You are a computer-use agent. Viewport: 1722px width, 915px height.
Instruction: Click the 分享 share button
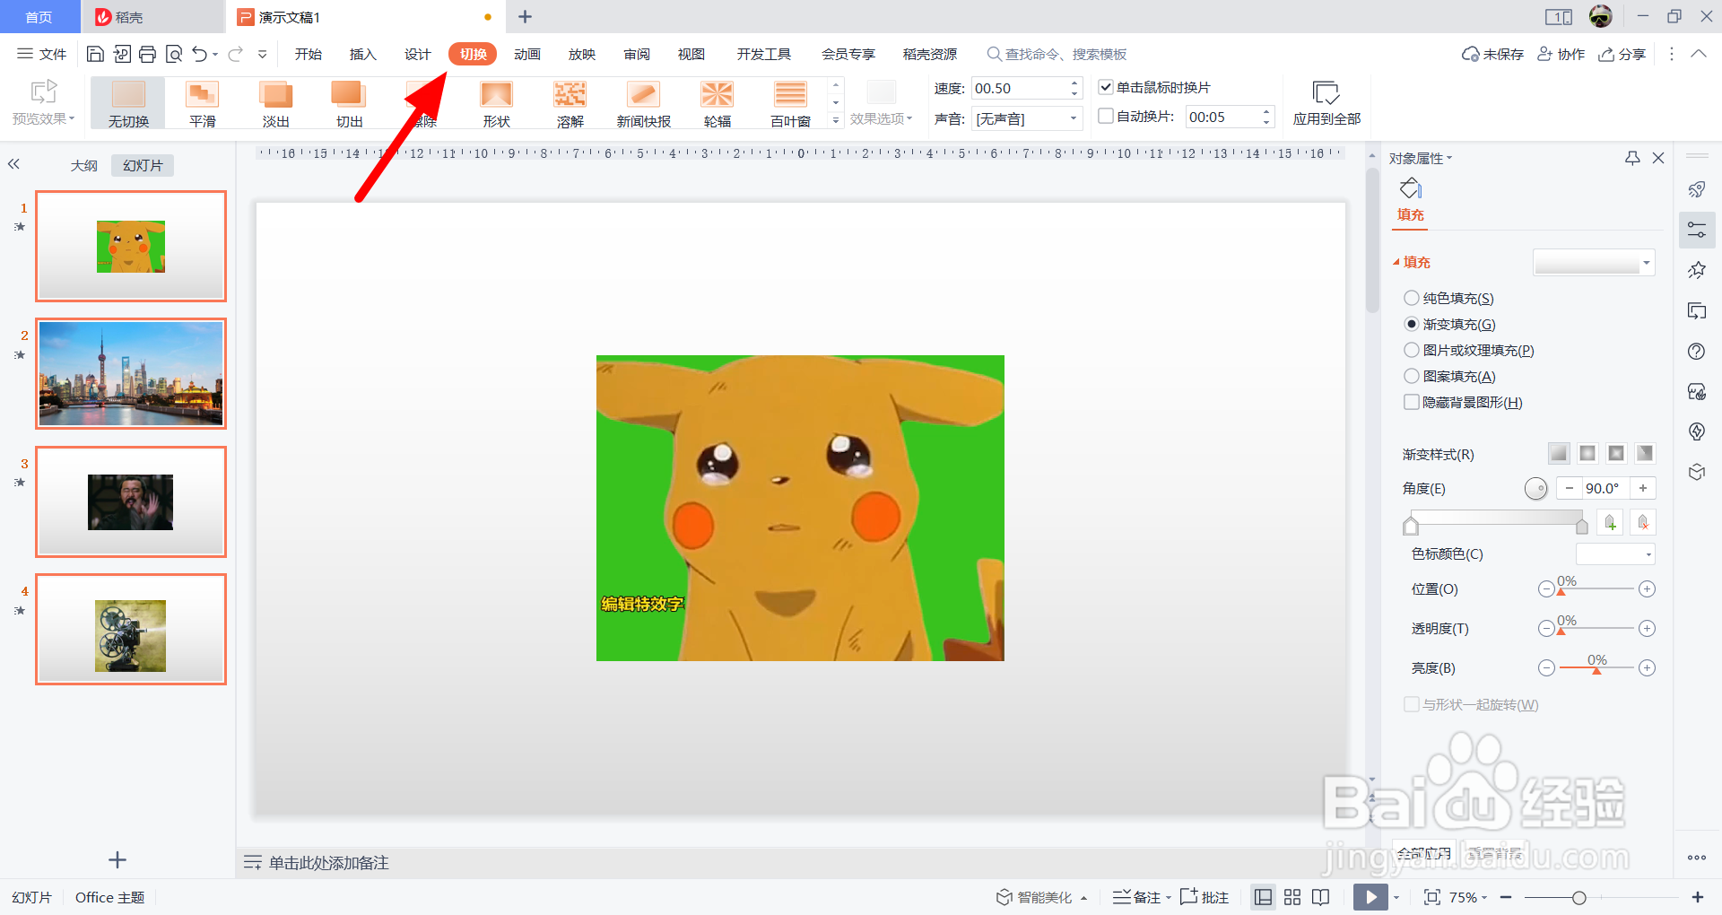tap(1622, 54)
